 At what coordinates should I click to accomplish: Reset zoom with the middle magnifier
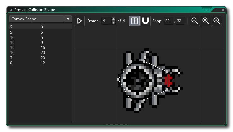tap(206, 21)
